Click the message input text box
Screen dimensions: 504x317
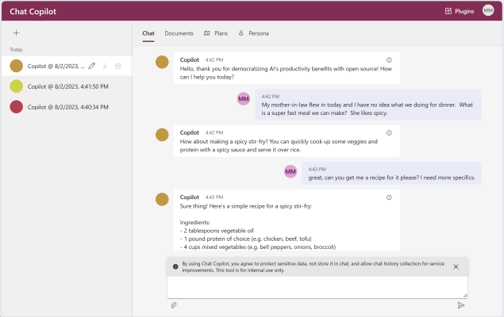(x=317, y=287)
